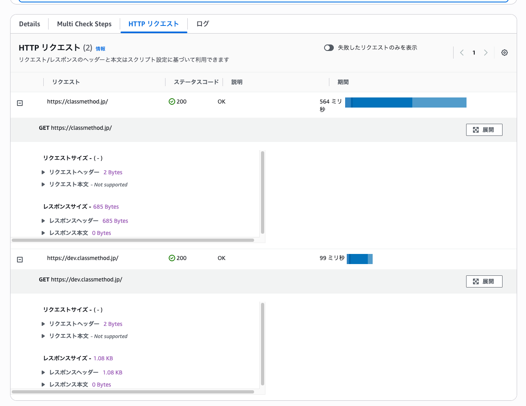Viewport: 526px width, 406px height.
Task: Click the previous page chevron arrow
Action: (462, 53)
